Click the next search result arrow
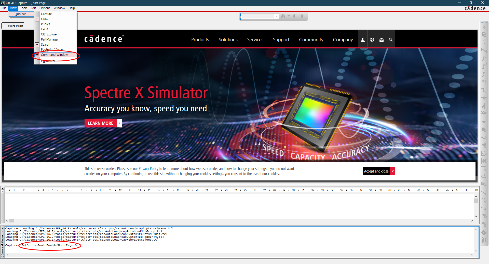Viewport: 489px width, 264px height. 302,16
